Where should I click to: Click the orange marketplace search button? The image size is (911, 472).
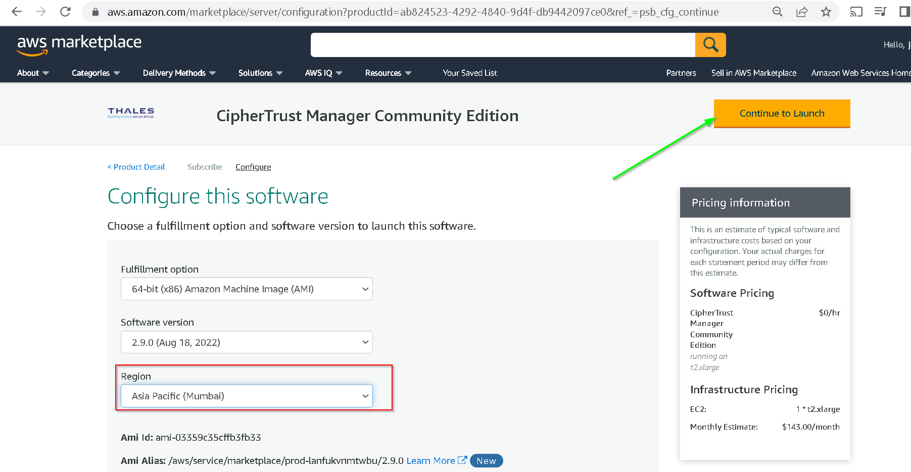click(710, 45)
